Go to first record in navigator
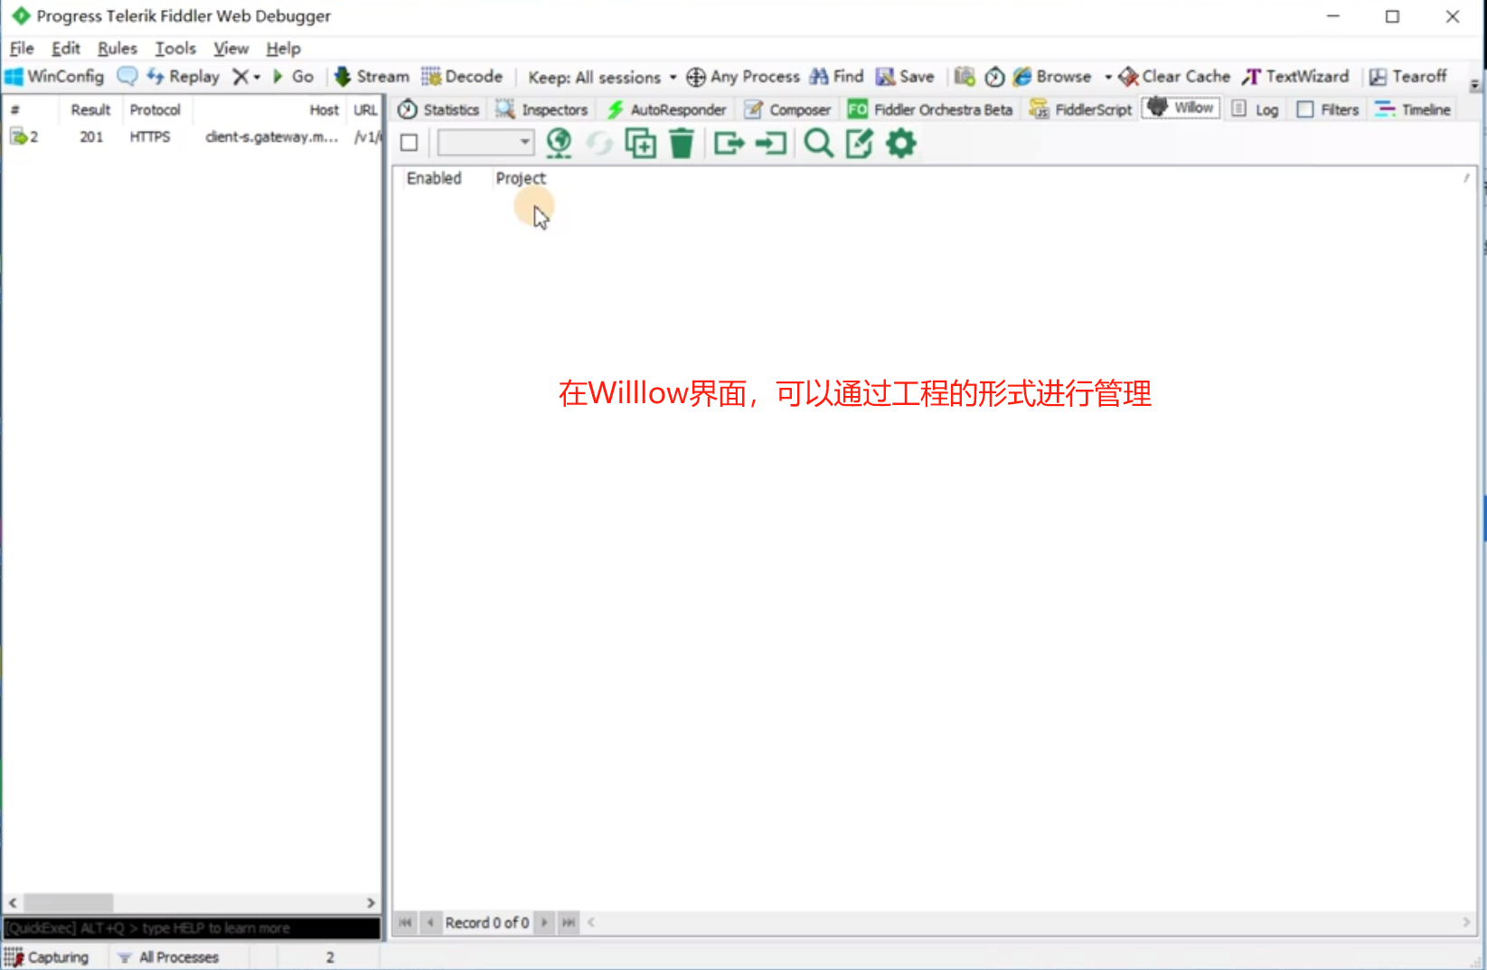The height and width of the screenshot is (970, 1487). click(x=405, y=923)
